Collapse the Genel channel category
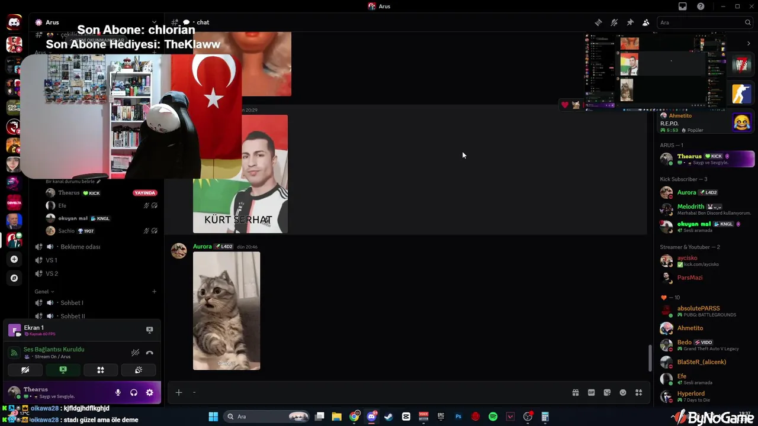758x426 pixels. pos(44,292)
